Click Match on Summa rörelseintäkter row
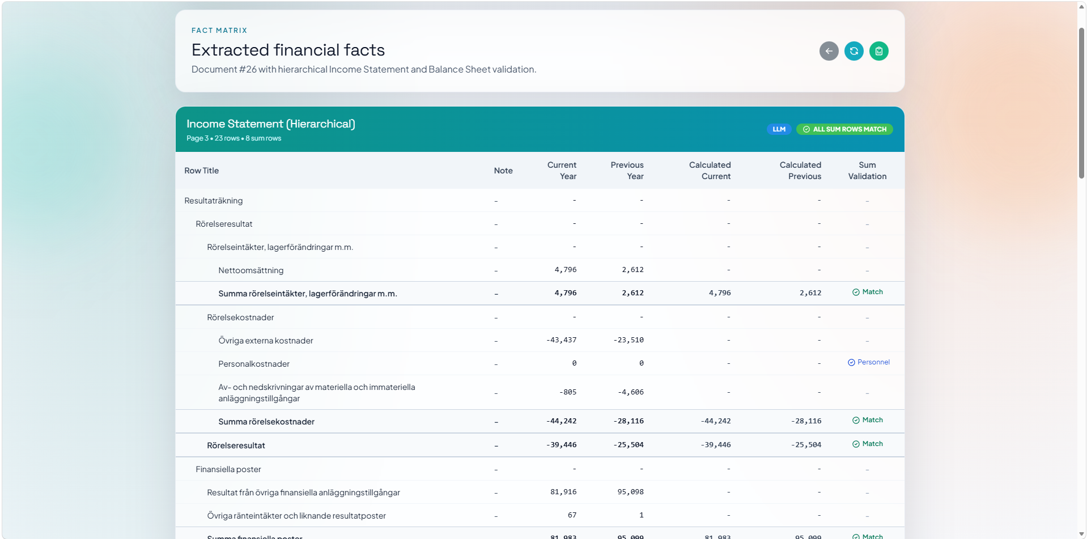Viewport: 1087px width, 539px height. 867,292
